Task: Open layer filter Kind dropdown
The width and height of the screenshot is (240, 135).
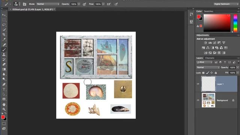Action: (x=204, y=62)
